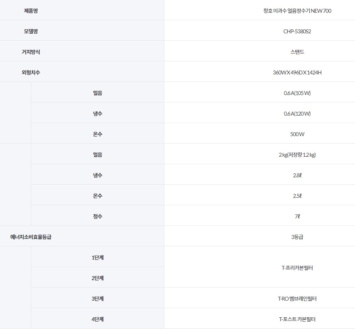Click the model number CHP-5380S2
The image size is (355, 329).
tap(297, 31)
